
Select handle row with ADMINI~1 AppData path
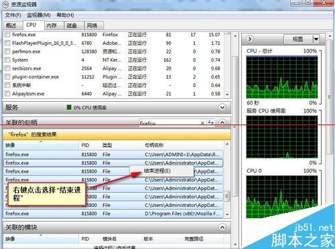coord(113,155)
